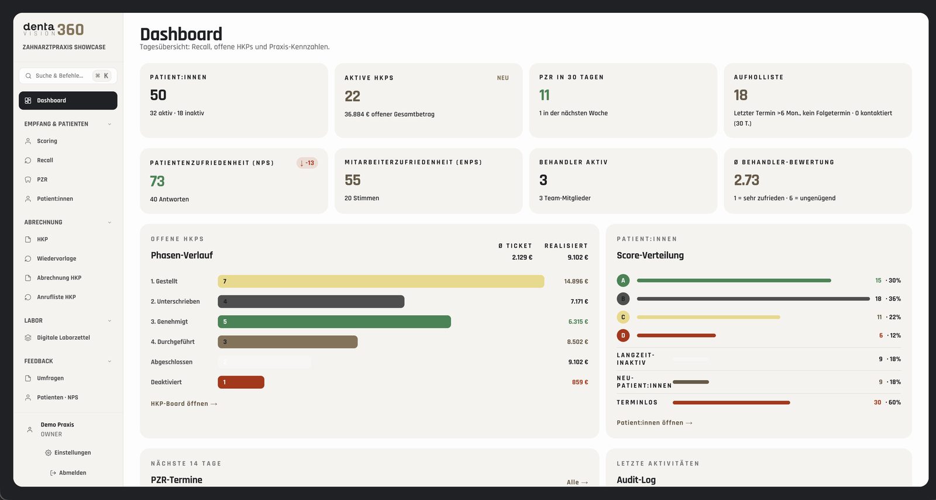This screenshot has height=500, width=936.
Task: Click the red Deaktiviert bar
Action: (x=241, y=382)
